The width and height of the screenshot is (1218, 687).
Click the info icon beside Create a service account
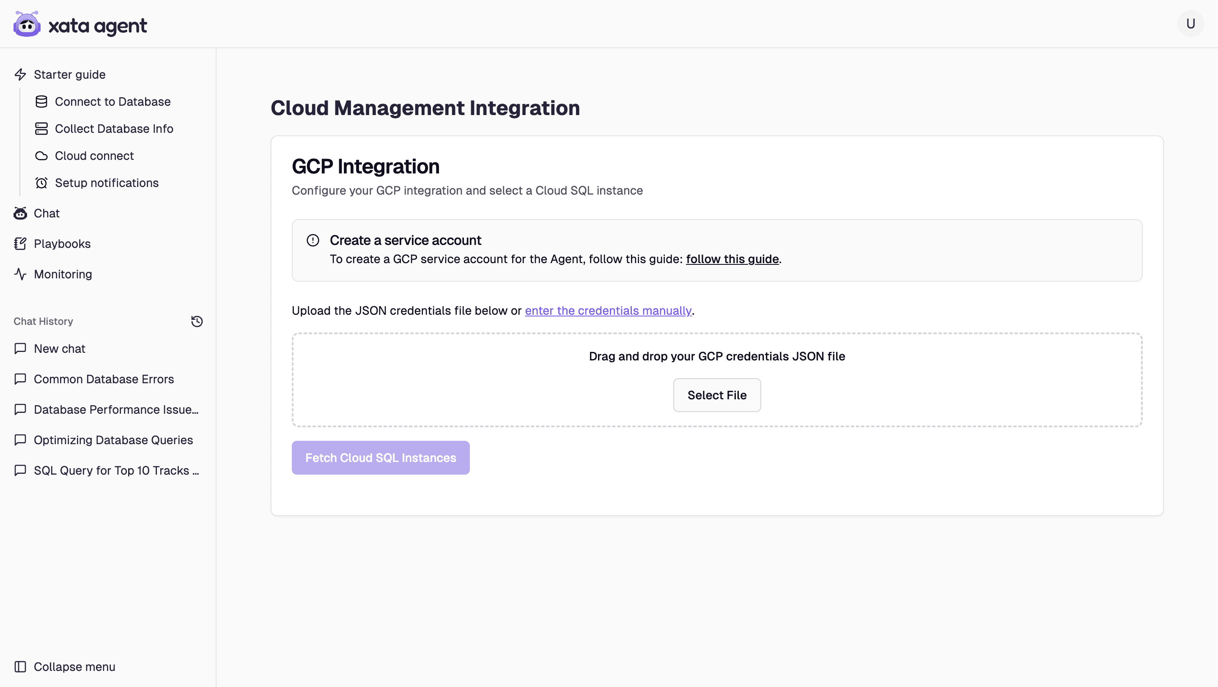[313, 240]
